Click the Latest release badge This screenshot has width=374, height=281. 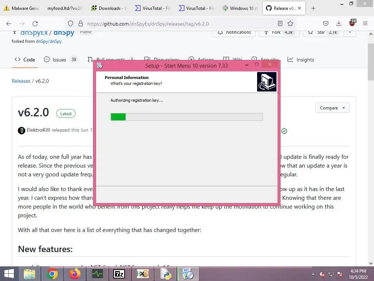(66, 113)
